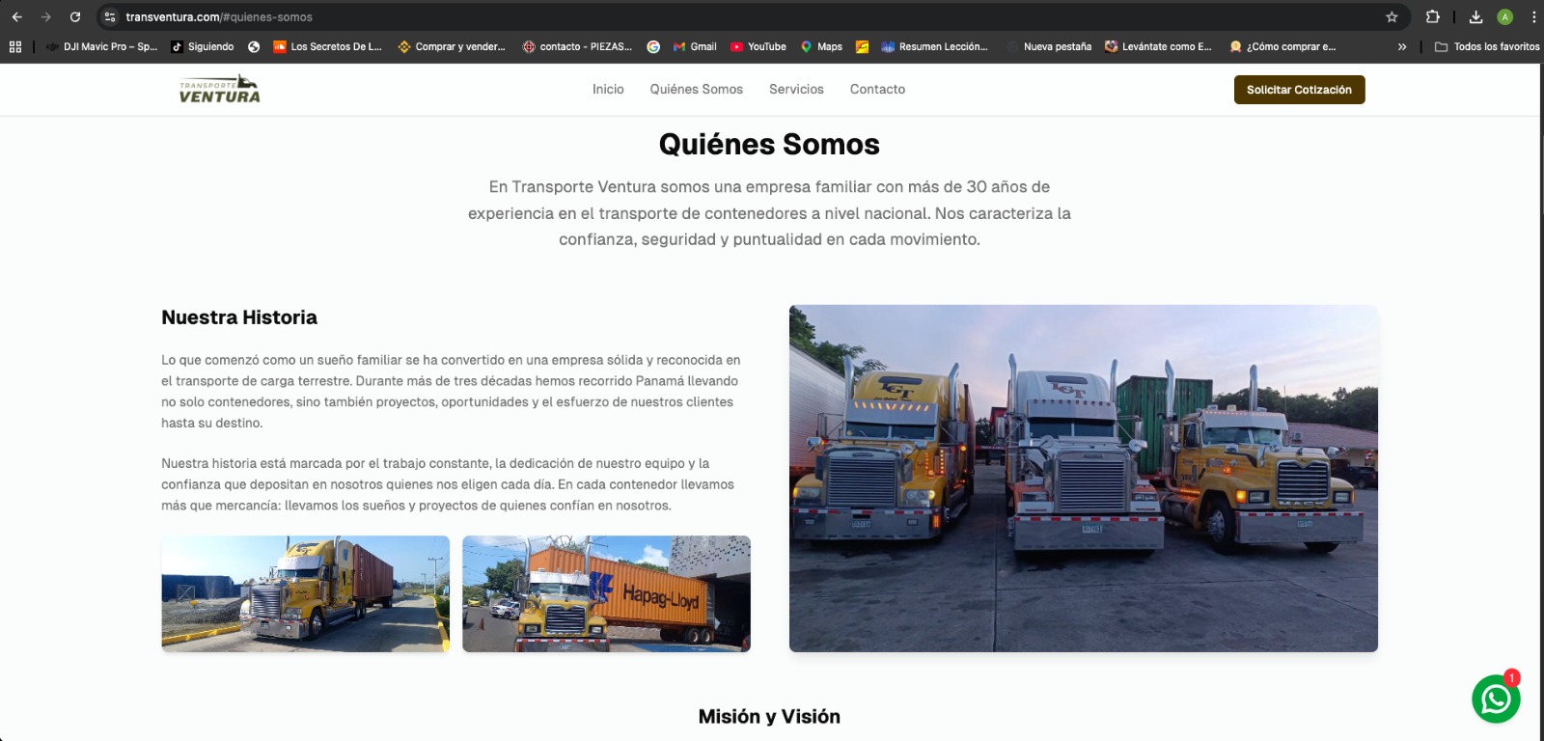Open the Todos los favoritos folder
1544x741 pixels.
click(x=1487, y=46)
